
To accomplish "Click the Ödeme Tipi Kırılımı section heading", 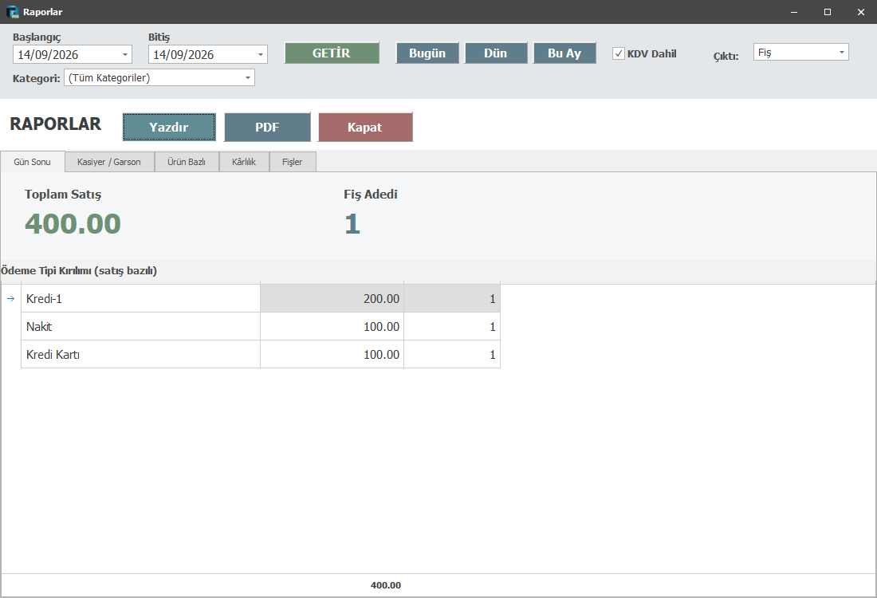I will point(79,271).
